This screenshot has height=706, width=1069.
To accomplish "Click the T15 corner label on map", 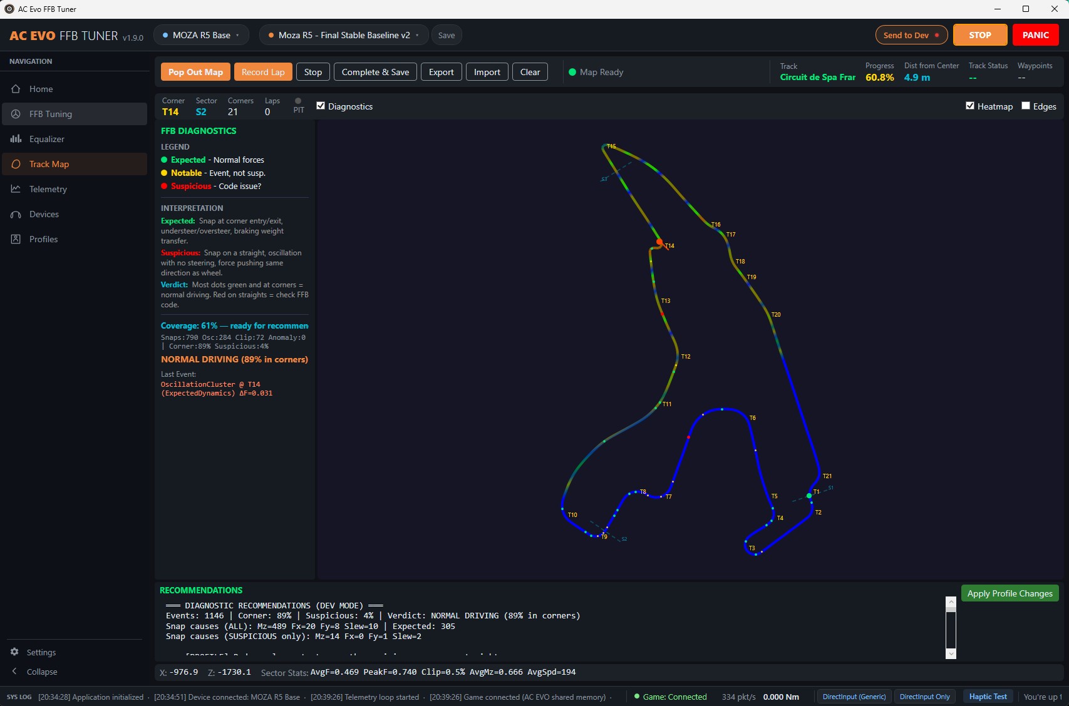I will [611, 146].
